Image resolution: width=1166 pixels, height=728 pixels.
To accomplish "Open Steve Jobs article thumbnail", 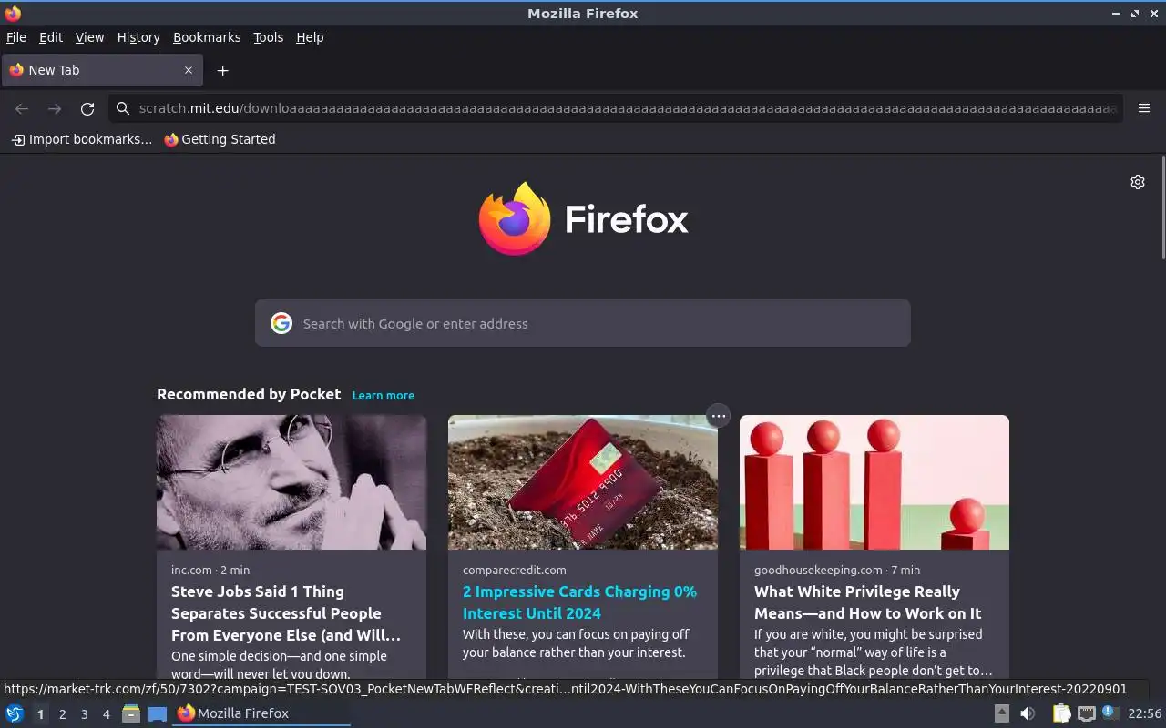I will pyautogui.click(x=291, y=482).
